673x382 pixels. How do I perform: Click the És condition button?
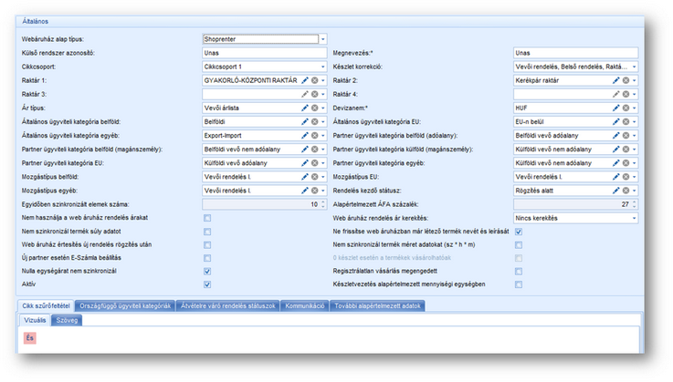(x=30, y=337)
